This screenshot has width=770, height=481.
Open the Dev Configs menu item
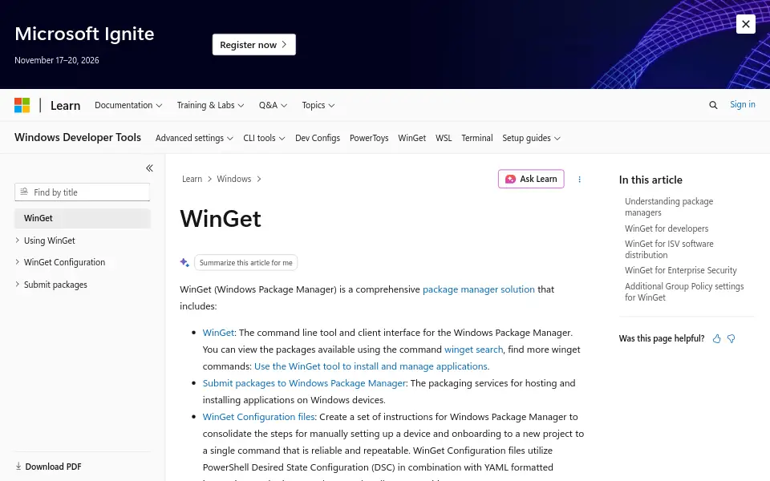(318, 138)
